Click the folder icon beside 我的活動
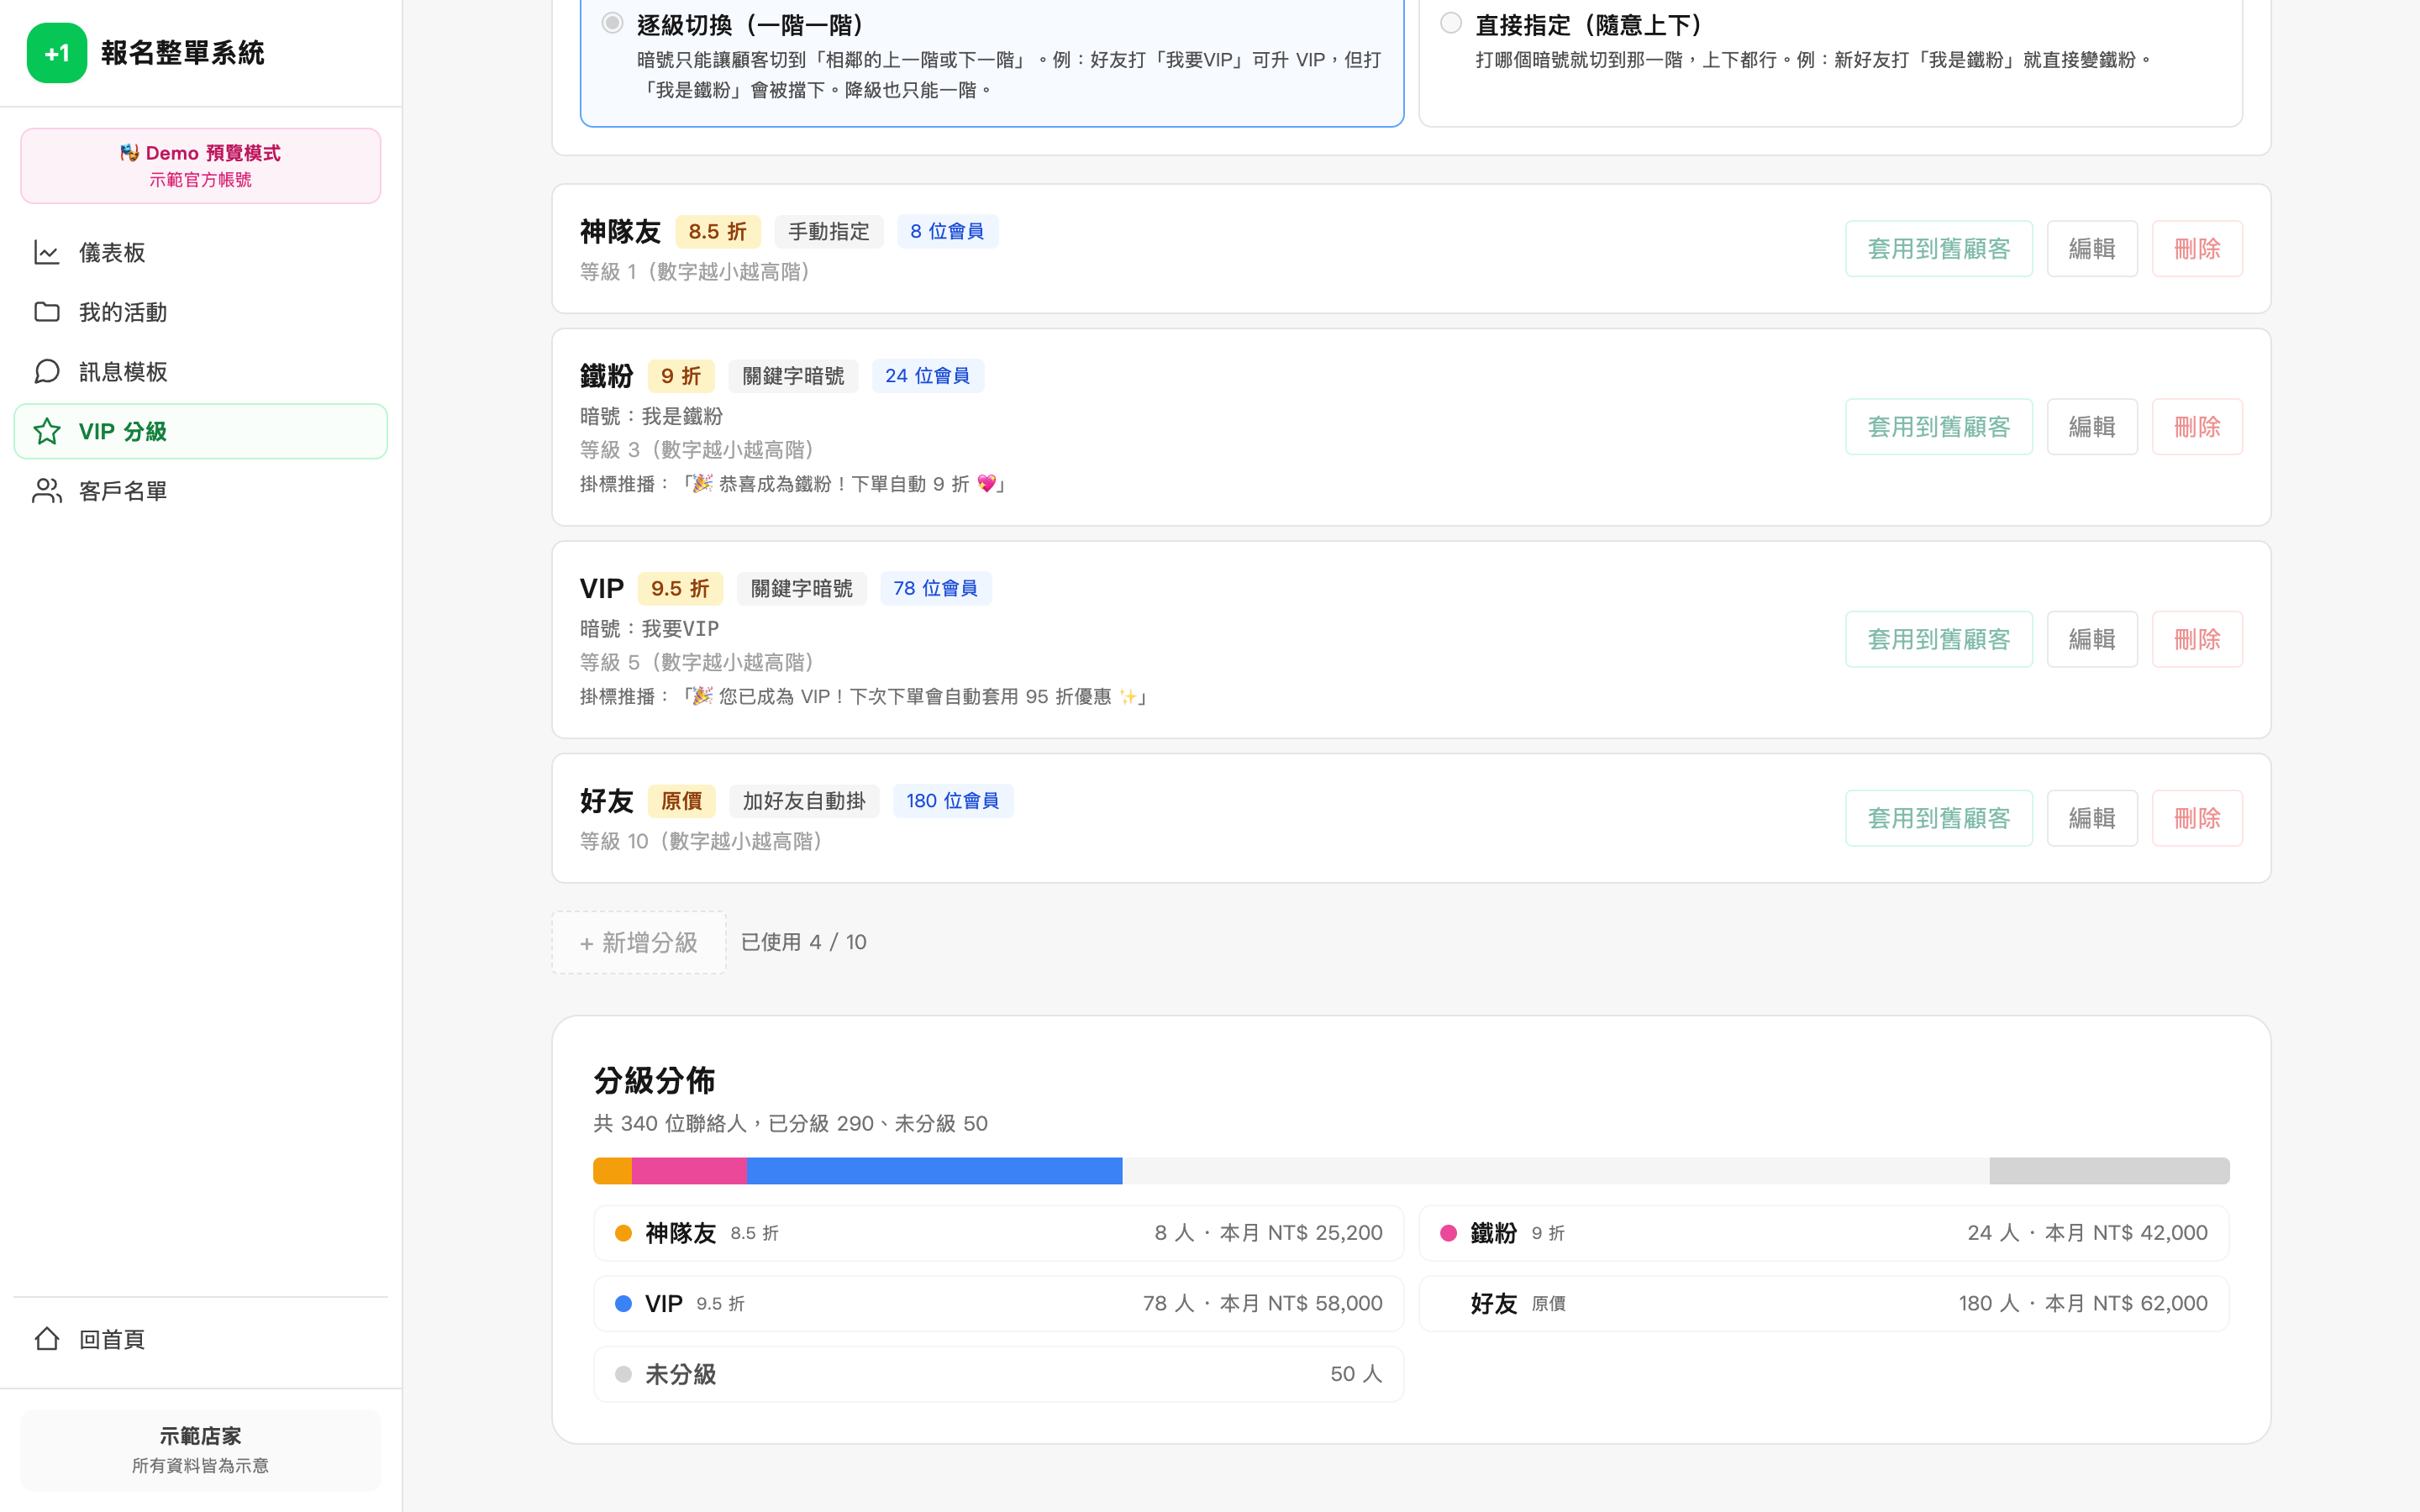The height and width of the screenshot is (1512, 2420). (x=47, y=312)
